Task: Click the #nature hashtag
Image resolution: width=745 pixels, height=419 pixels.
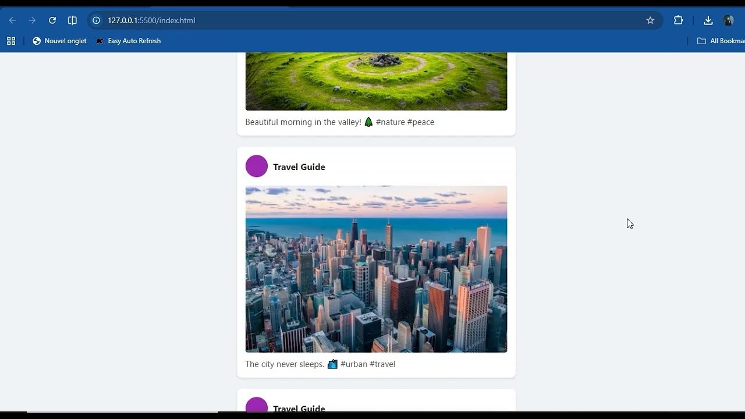Action: (390, 122)
